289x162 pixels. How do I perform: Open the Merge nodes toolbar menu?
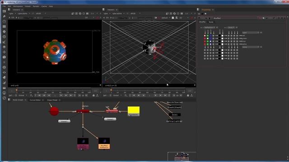tap(4, 47)
